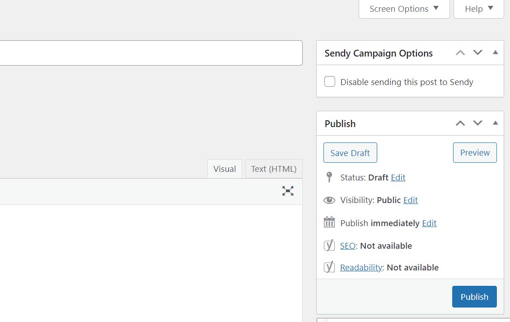The width and height of the screenshot is (510, 322).
Task: Move Publish panel down arrow
Action: click(x=477, y=123)
